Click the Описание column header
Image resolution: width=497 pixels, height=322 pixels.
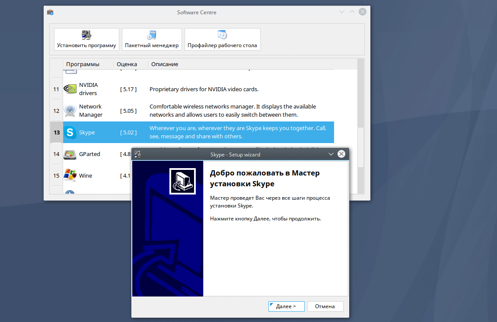point(164,64)
